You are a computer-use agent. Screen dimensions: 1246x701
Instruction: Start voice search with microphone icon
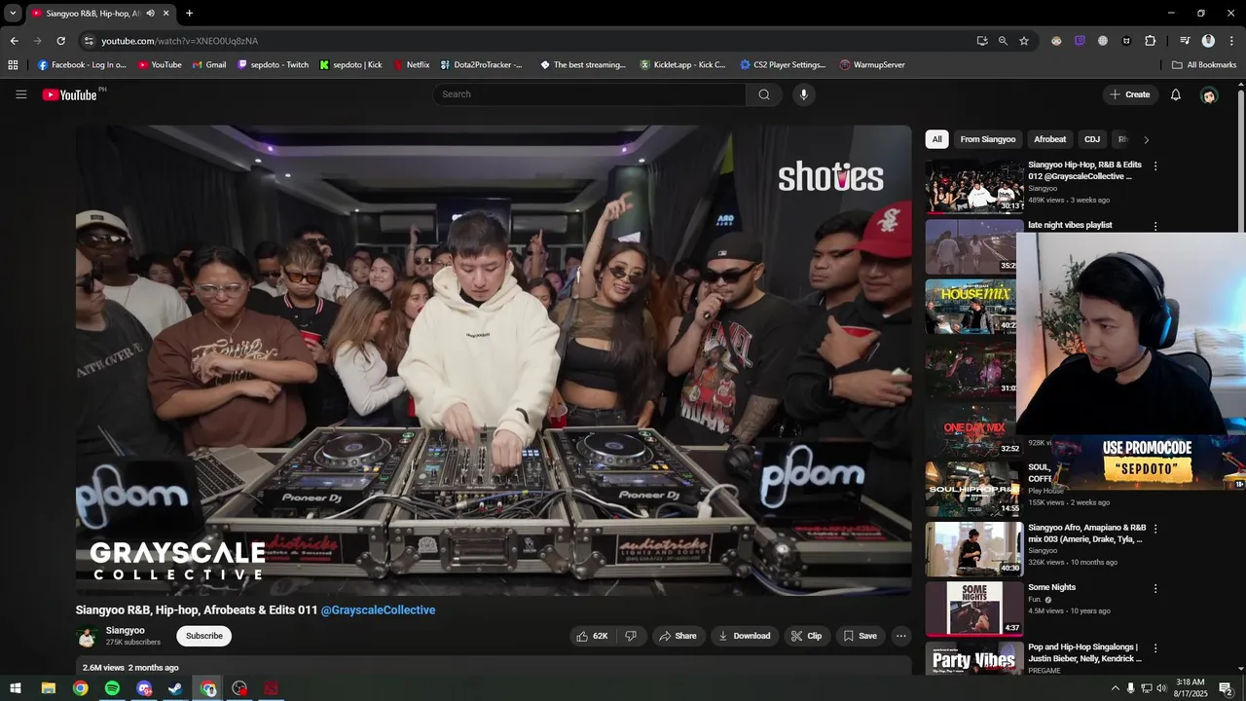(x=803, y=94)
